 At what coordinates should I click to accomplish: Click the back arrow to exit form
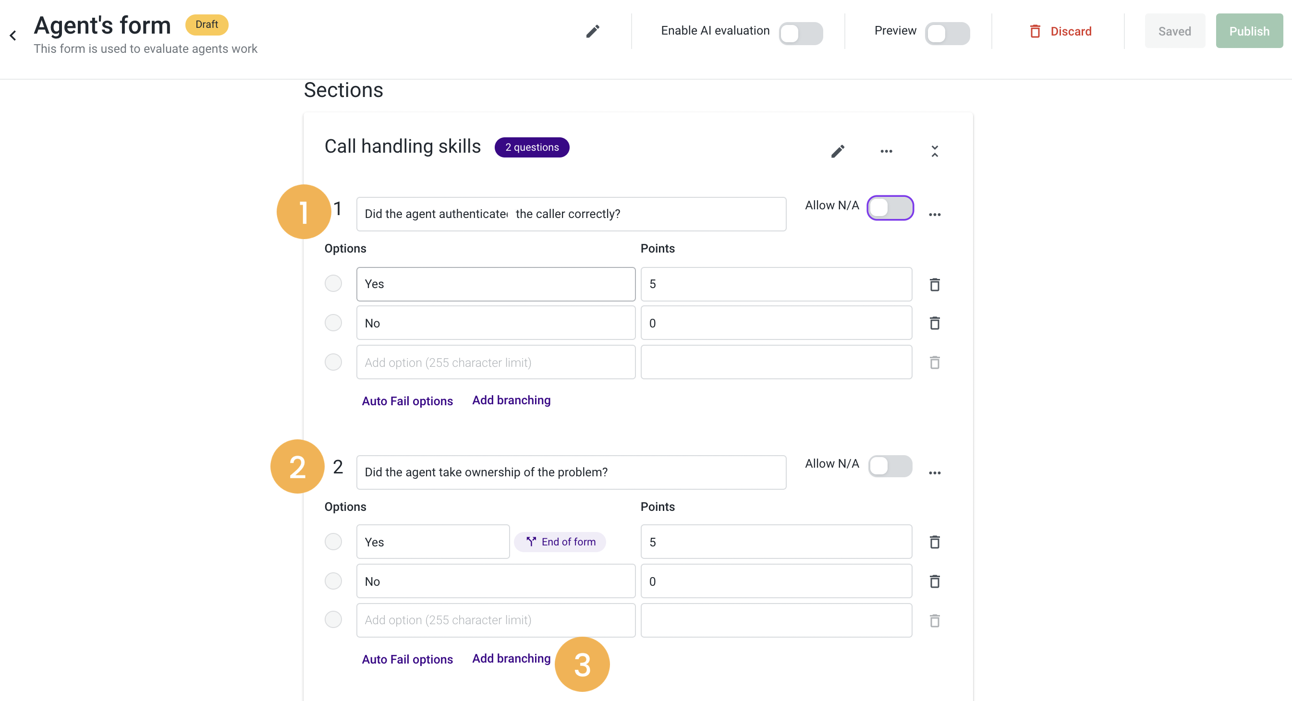tap(12, 35)
